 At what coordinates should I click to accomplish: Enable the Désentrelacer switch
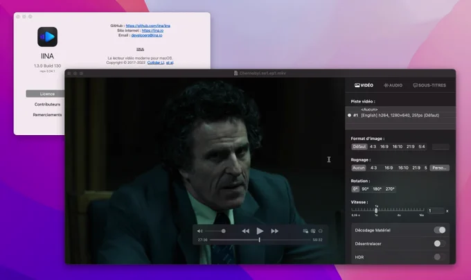(x=440, y=244)
